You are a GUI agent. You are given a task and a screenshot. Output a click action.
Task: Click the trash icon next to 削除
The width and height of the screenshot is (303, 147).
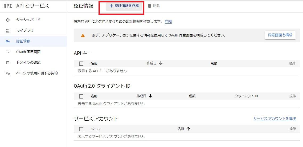pos(150,6)
